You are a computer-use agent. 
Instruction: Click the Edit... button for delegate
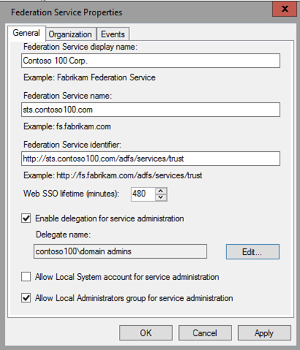click(x=253, y=251)
